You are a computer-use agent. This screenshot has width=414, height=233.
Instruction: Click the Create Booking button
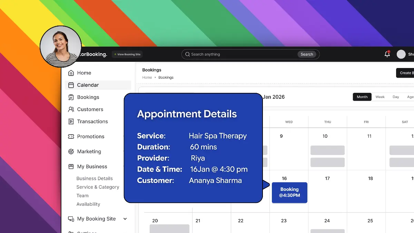click(406, 73)
